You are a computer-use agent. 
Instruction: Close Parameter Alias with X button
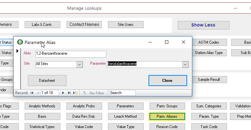point(184,42)
